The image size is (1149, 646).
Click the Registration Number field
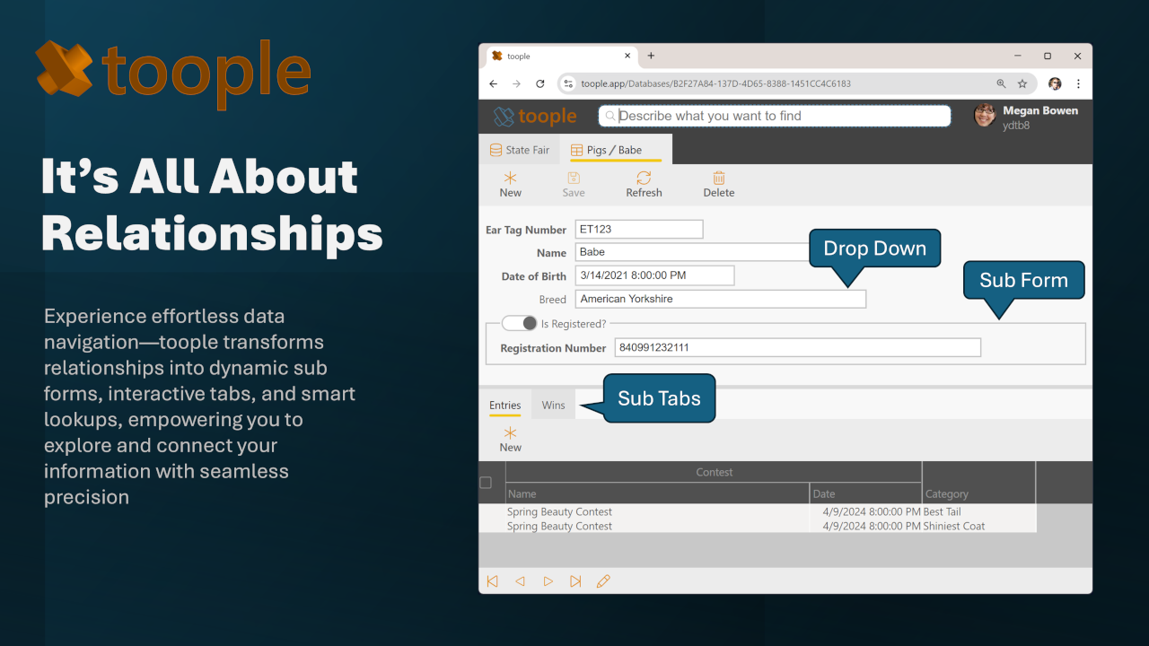click(798, 347)
